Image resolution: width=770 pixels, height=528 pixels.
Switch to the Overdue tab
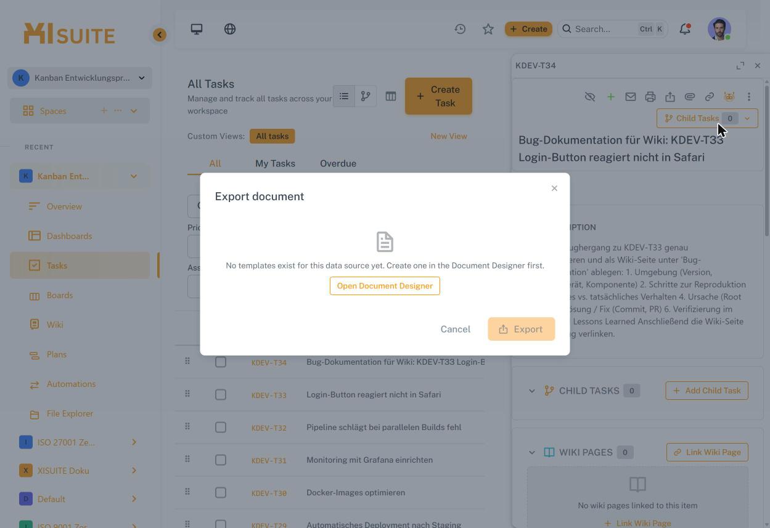coord(338,163)
